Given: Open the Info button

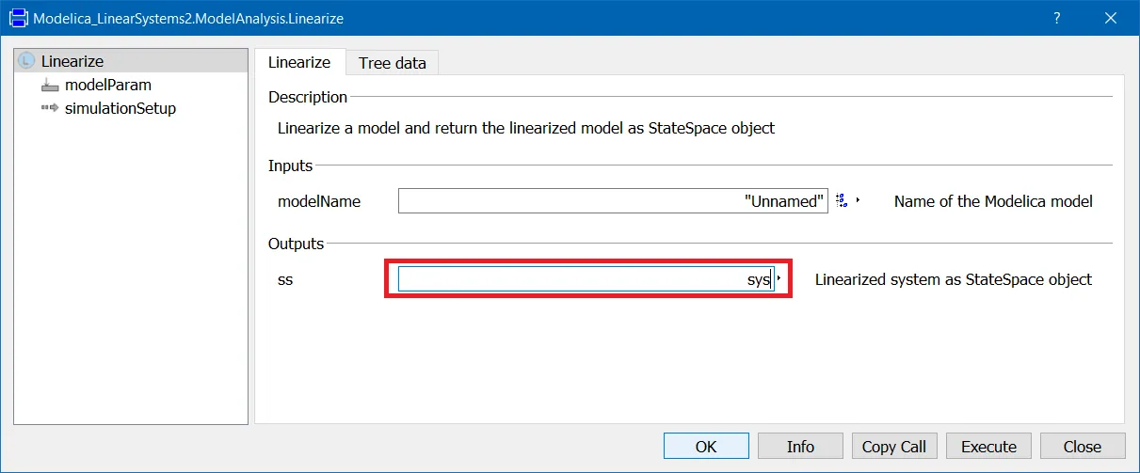Looking at the screenshot, I should [x=800, y=447].
